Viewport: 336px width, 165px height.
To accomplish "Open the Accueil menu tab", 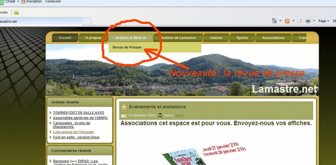I will tap(65, 38).
